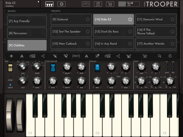Share the bank using left share icon

[x=43, y=56]
